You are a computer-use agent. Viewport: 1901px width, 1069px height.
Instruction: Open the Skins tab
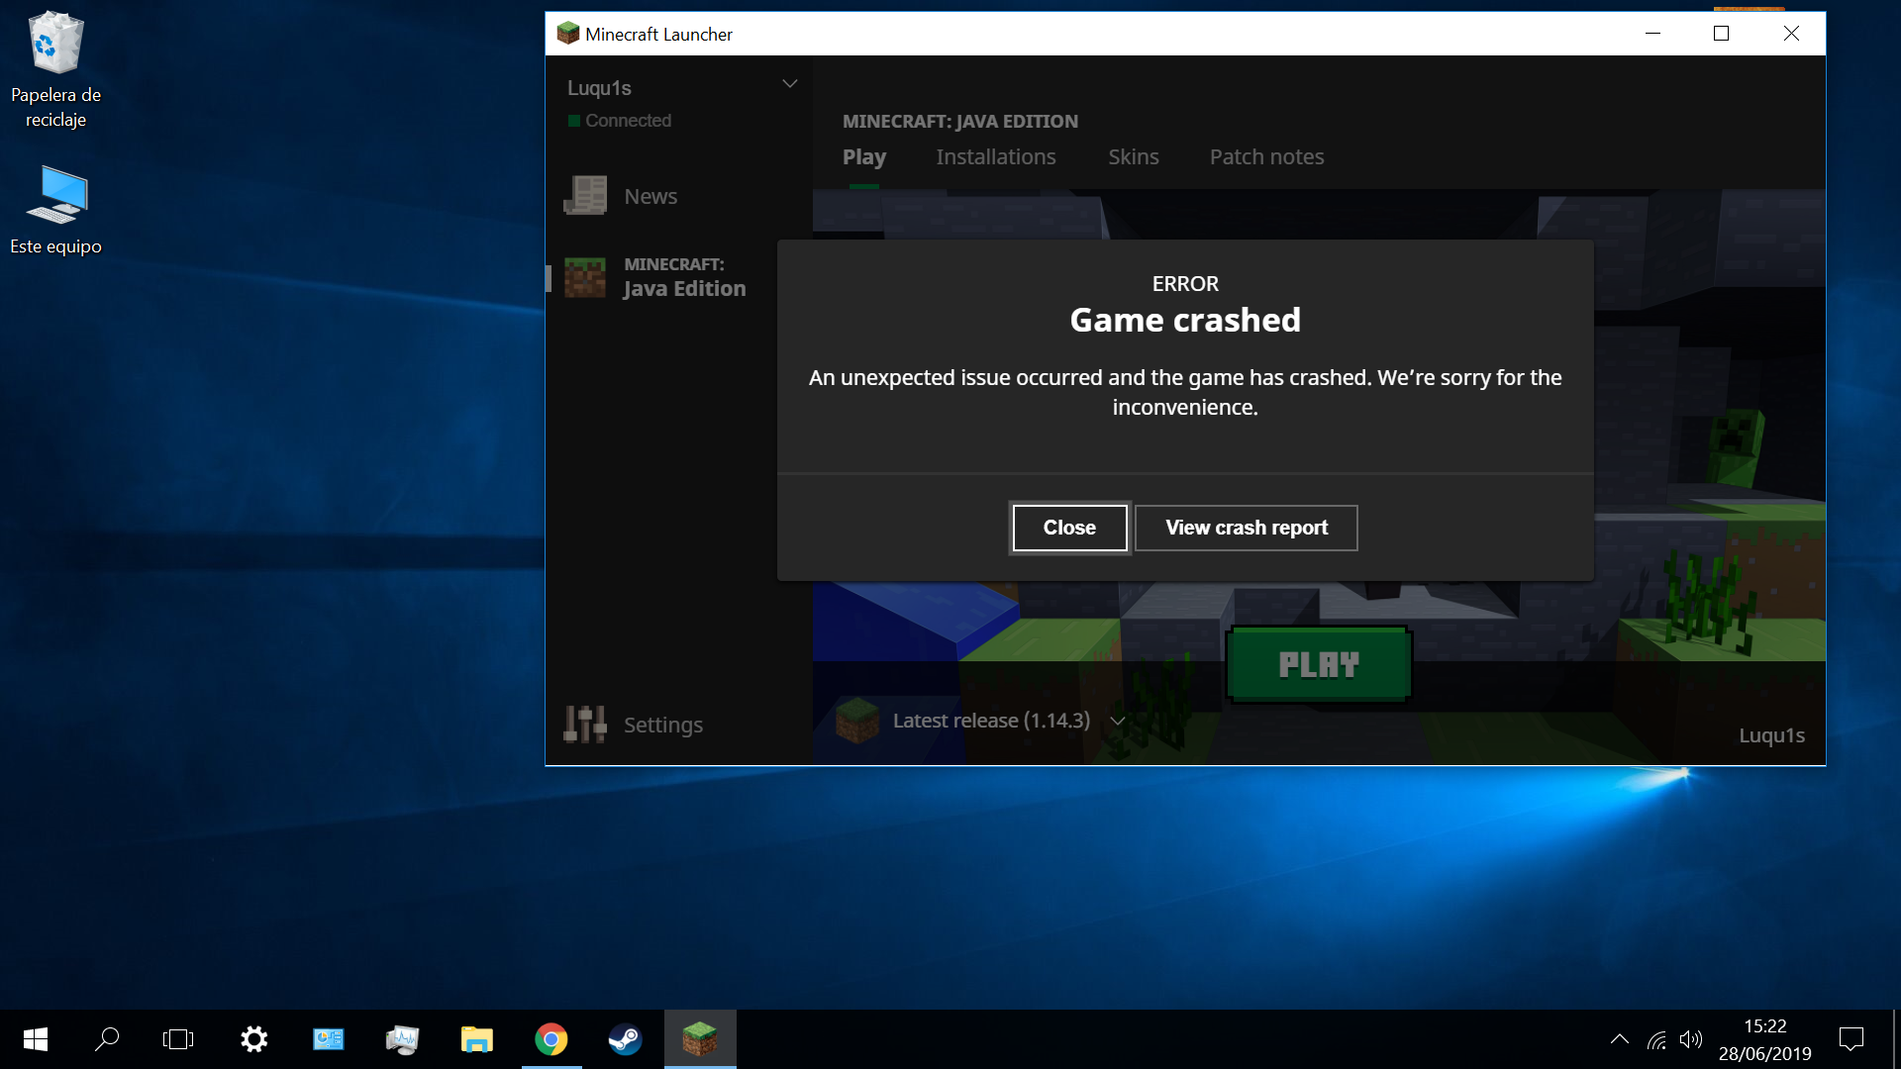point(1133,157)
